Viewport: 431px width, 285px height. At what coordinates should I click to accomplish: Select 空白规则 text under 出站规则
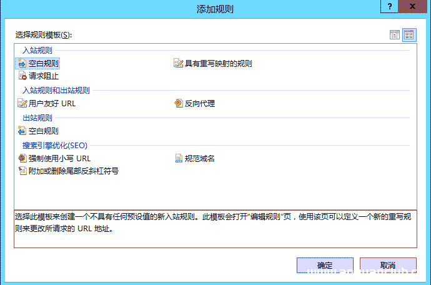[x=44, y=131]
